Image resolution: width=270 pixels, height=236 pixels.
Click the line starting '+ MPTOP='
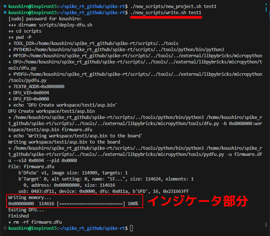tap(135, 56)
